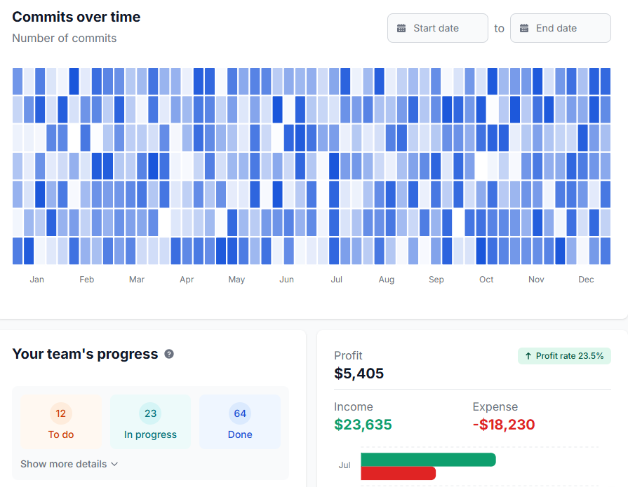Click the green income bar for Jul

(x=428, y=459)
